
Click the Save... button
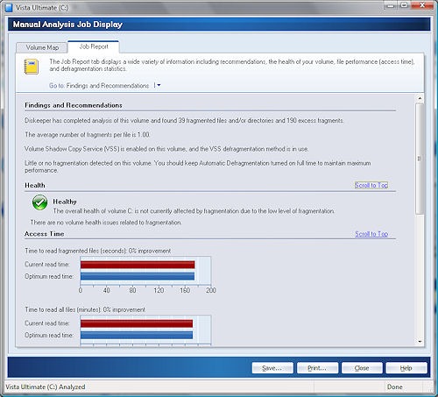pyautogui.click(x=272, y=368)
